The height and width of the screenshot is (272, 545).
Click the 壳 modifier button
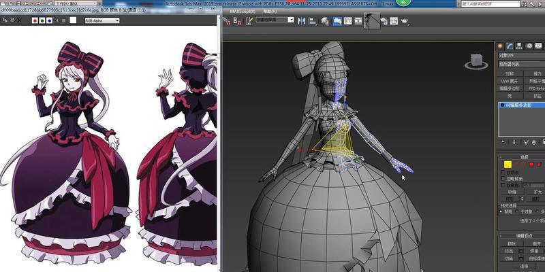point(510,96)
